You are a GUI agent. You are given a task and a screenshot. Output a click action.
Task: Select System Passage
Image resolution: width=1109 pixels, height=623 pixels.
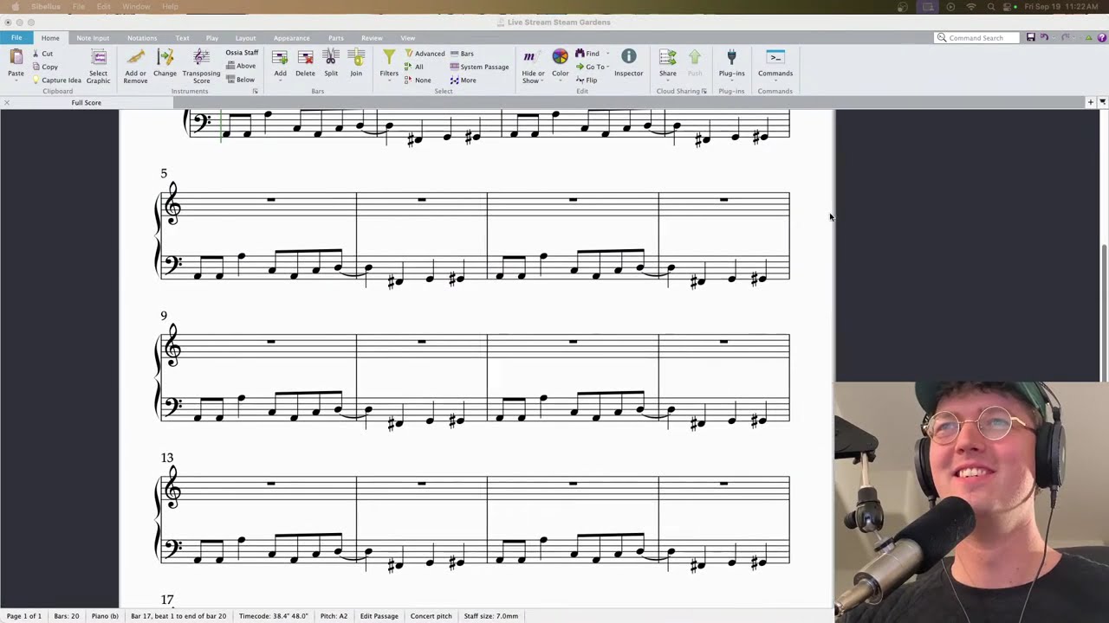[479, 67]
